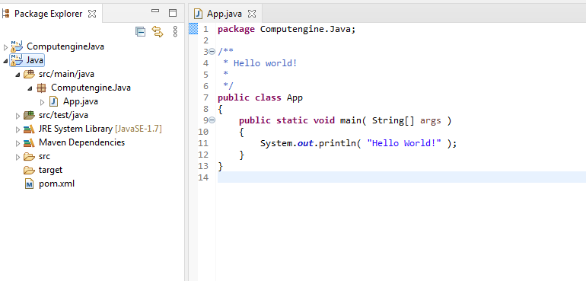This screenshot has height=281, width=586.
Task: Maximize the Package Explorer view
Action: tap(172, 13)
